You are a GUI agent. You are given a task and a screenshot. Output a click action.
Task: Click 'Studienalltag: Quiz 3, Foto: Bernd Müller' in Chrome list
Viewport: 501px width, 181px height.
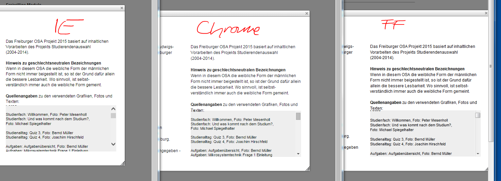(x=224, y=138)
